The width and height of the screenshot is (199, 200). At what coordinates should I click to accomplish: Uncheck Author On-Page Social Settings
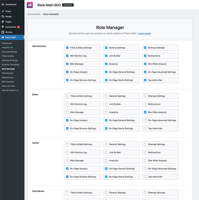(x=106, y=177)
